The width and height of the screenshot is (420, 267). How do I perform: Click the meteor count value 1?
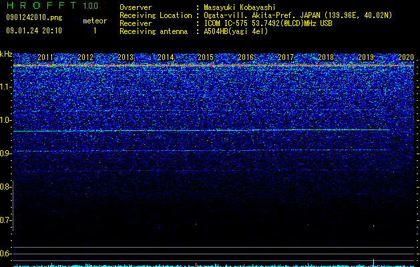point(95,31)
